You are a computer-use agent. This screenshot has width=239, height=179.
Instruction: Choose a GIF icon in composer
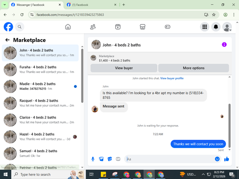pos(118,159)
